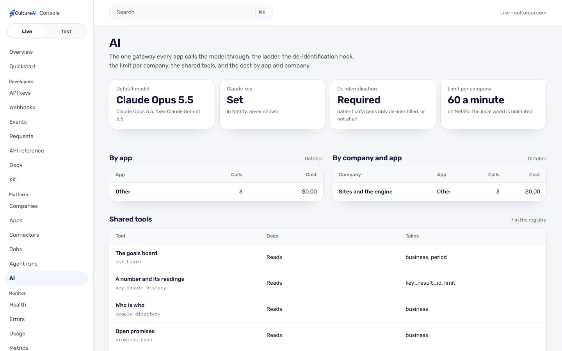Select the De-identification Required card
Image resolution: width=562 pixels, height=351 pixels.
383,104
